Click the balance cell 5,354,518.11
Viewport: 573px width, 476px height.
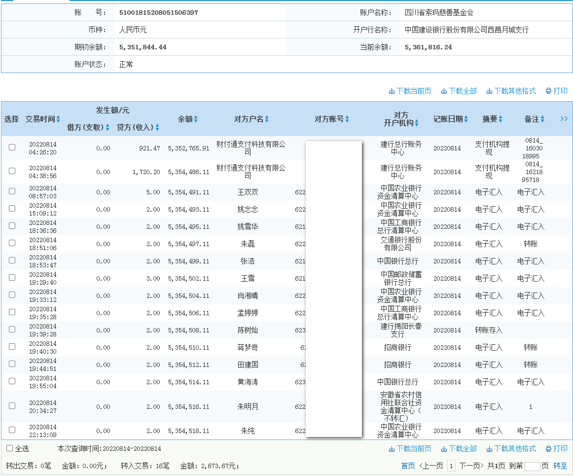[x=188, y=431]
